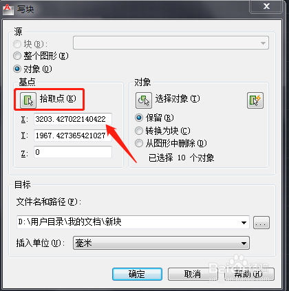Click the X coordinate input field

pyautogui.click(x=73, y=119)
